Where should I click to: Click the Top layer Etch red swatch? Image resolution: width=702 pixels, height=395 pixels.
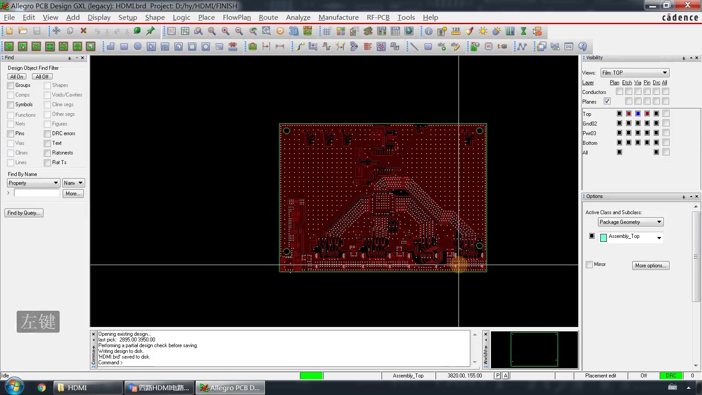[x=629, y=114]
